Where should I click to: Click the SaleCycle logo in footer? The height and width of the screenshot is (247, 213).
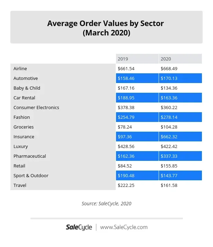tap(79, 227)
